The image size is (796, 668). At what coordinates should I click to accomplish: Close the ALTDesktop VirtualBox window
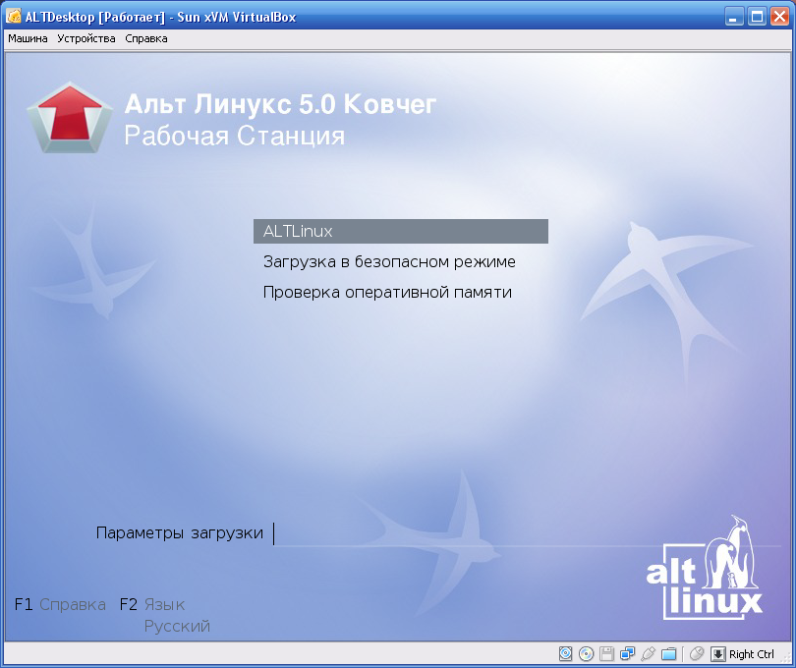pyautogui.click(x=779, y=17)
